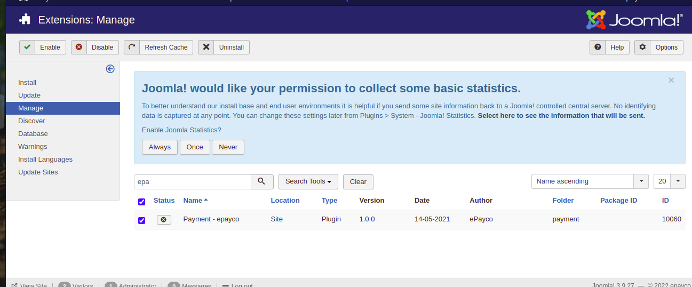This screenshot has height=287, width=692.
Task: Click the View Site link in footer
Action: (x=29, y=284)
